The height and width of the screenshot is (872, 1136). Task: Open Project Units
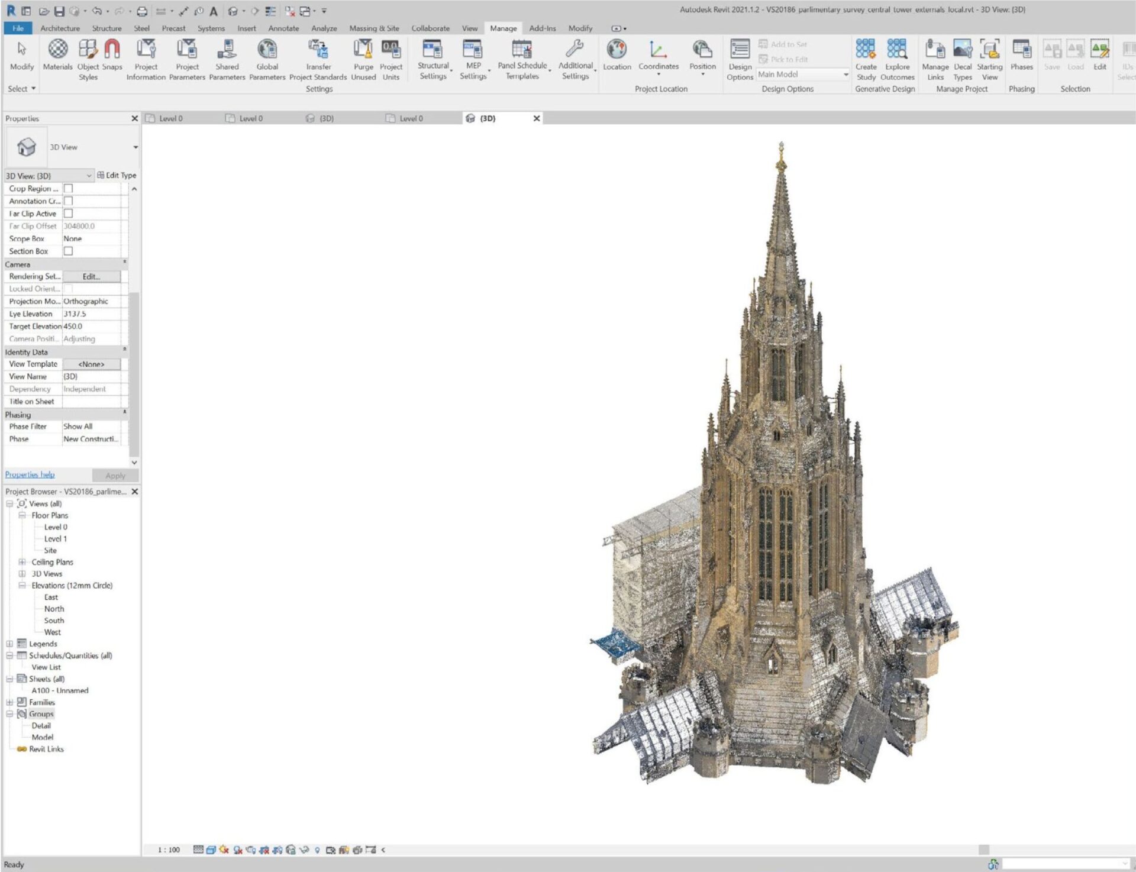pyautogui.click(x=391, y=60)
